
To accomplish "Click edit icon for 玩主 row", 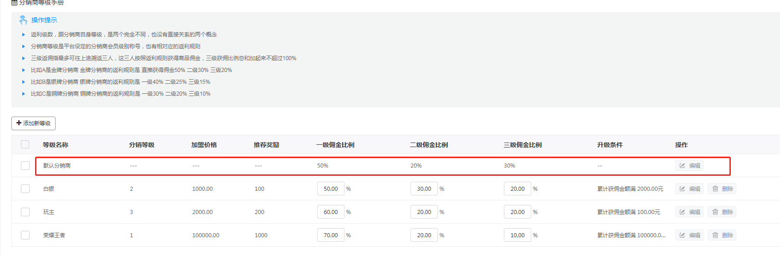I will pos(682,212).
